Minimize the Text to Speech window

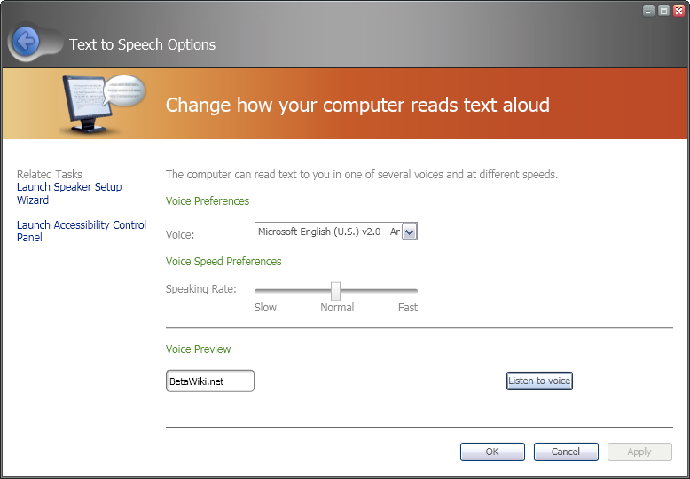(648, 11)
